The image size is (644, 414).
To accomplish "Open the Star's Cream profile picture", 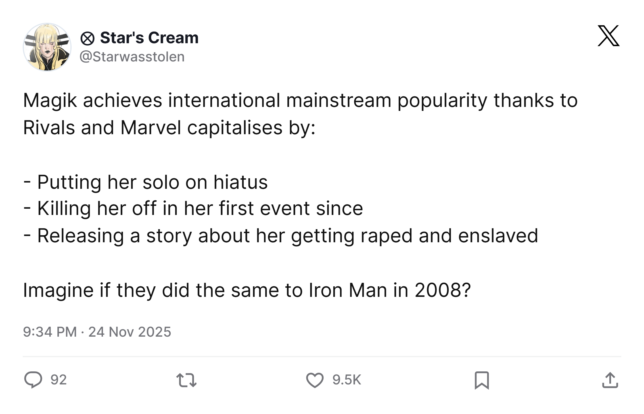I will point(47,47).
